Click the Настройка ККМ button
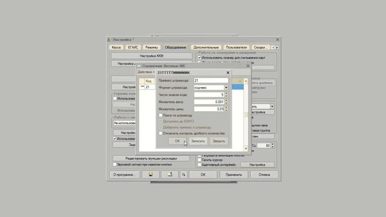386x217 pixels. (151, 56)
